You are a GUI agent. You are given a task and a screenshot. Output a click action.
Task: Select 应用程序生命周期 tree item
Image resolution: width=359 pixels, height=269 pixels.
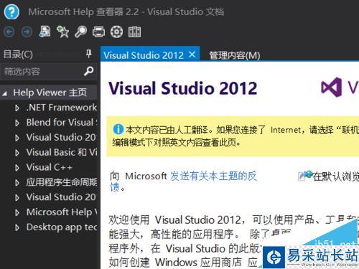pos(62,182)
